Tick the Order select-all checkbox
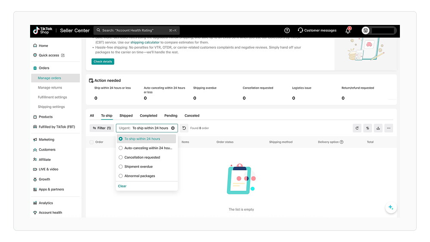This screenshot has height=242, width=430. coord(92,142)
